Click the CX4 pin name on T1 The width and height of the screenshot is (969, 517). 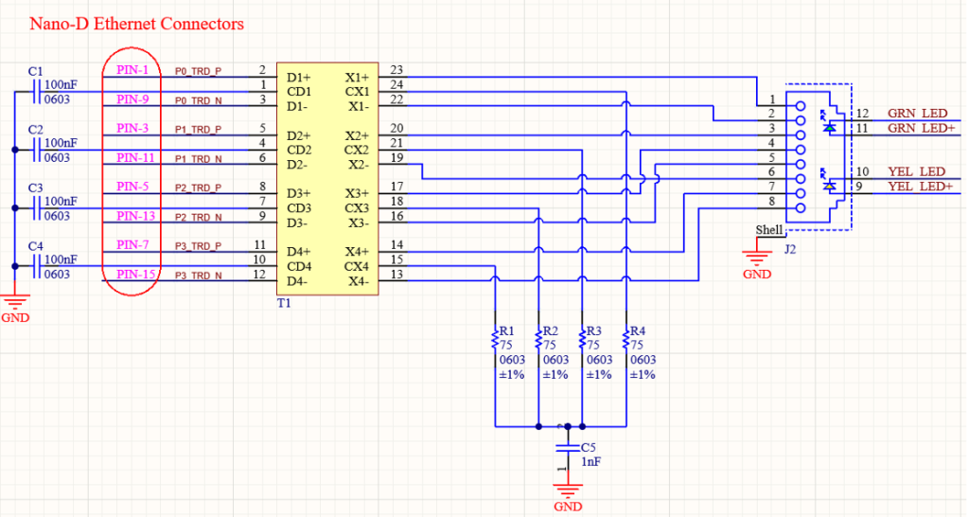coord(357,266)
